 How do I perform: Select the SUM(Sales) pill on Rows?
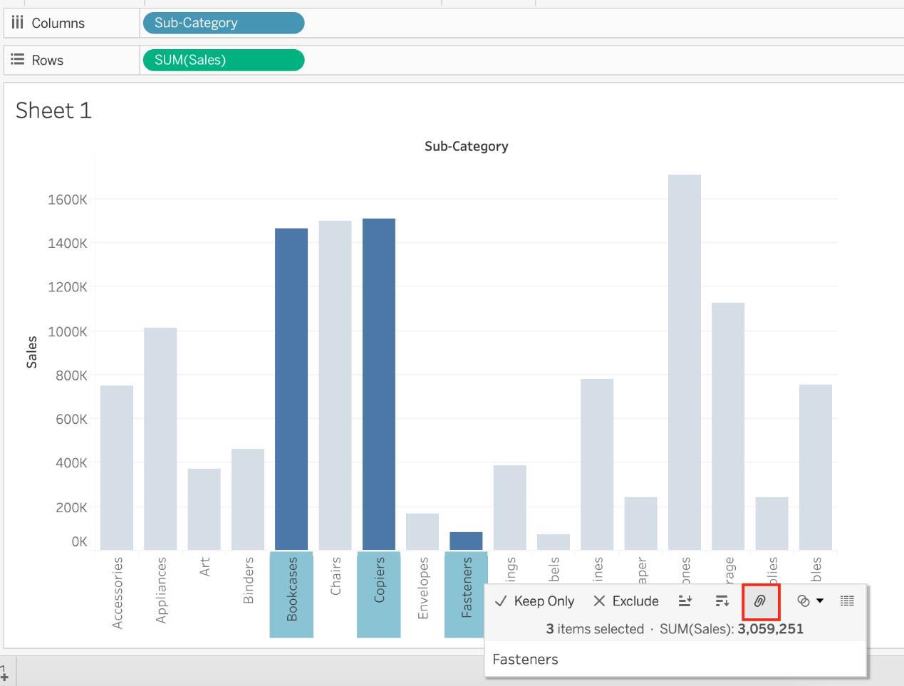223,60
